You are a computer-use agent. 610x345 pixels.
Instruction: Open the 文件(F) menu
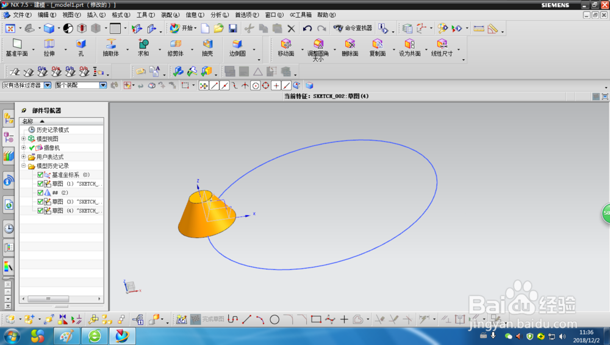coord(22,15)
